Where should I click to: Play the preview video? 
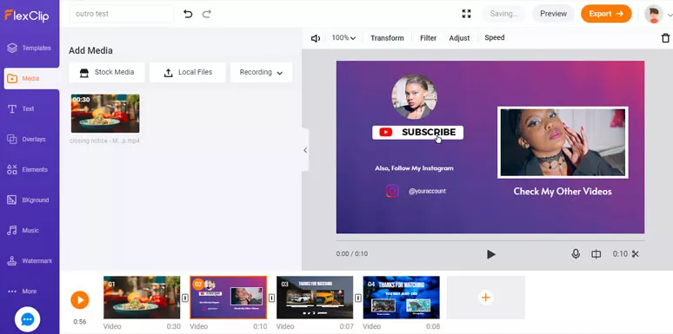pyautogui.click(x=491, y=254)
